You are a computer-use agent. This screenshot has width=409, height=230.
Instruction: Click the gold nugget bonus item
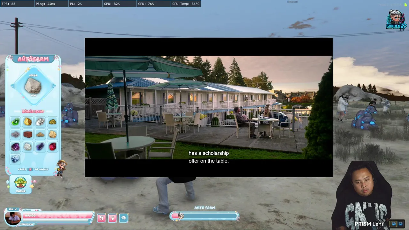(x=28, y=122)
